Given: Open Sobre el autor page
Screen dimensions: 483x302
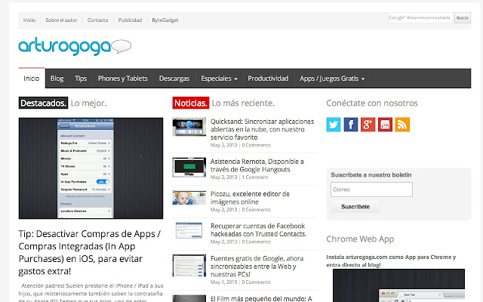Looking at the screenshot, I should pyautogui.click(x=61, y=20).
